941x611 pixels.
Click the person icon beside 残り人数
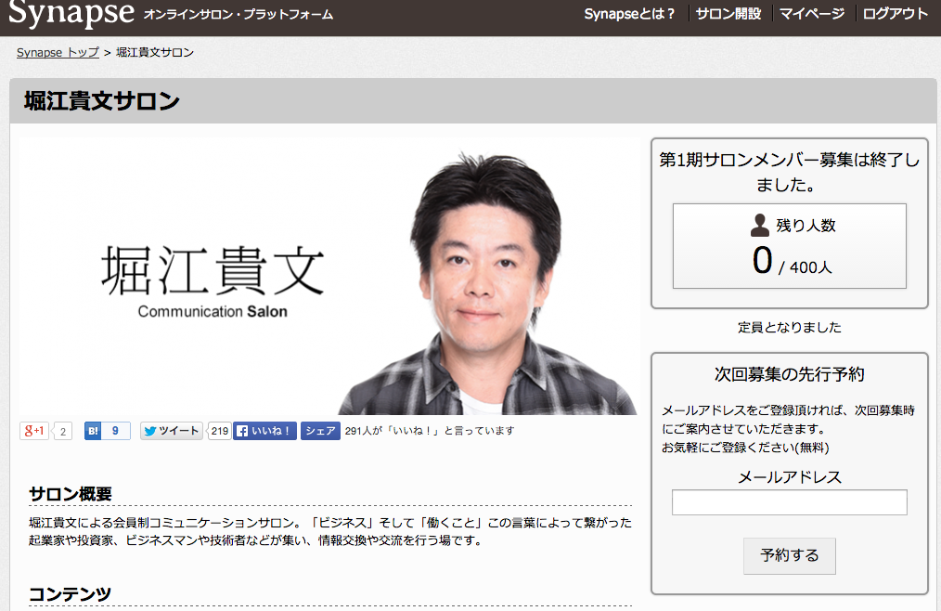760,226
